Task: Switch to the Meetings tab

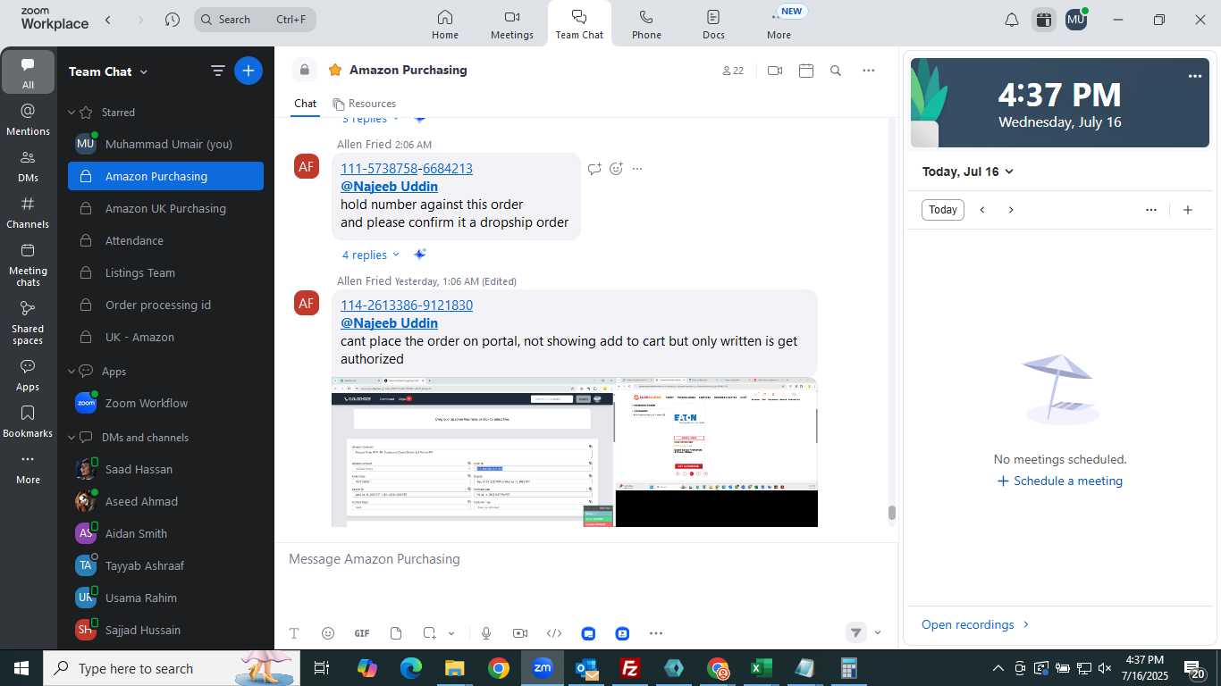Action: pos(512,25)
